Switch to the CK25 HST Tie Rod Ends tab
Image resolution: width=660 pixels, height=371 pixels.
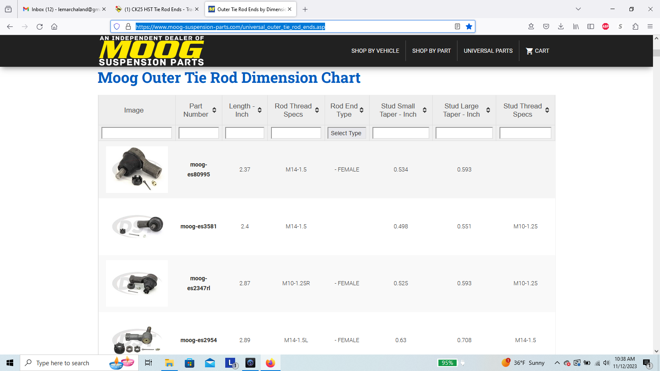(x=158, y=9)
